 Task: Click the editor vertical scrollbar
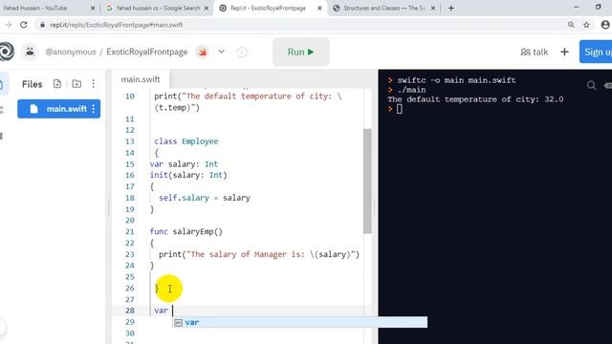(367, 182)
